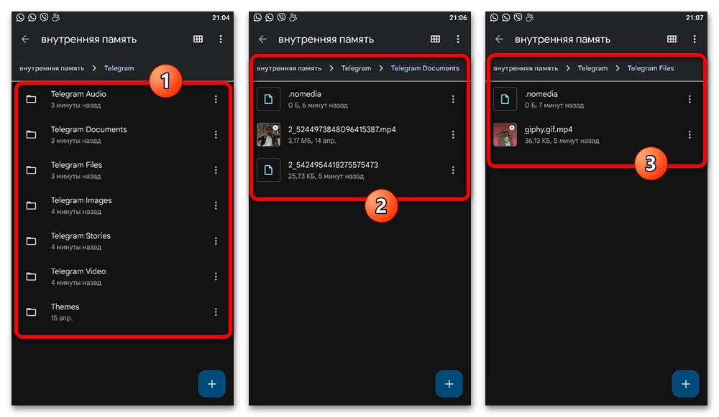Screen dimensions: 719x417
Task: Select Telegram Documents breadcrumb
Action: (x=425, y=68)
